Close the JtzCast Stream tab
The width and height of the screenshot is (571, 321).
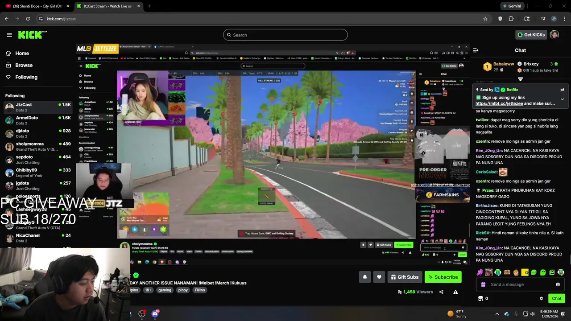pyautogui.click(x=138, y=6)
